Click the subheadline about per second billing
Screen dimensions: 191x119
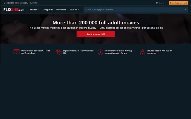pos(96,28)
